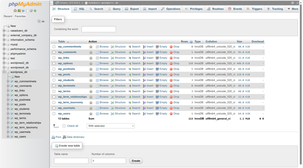This screenshot has height=168, width=303.
Task: Click the page settings gear at top right
Action: [293, 3]
